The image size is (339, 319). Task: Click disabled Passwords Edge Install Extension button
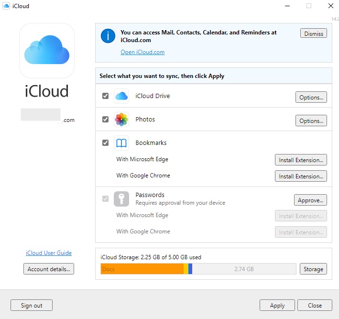[x=301, y=216]
